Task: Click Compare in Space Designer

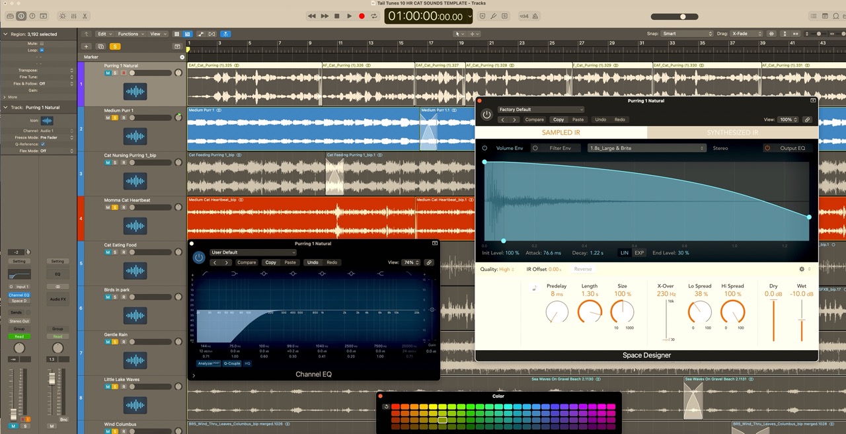Action: click(x=535, y=120)
